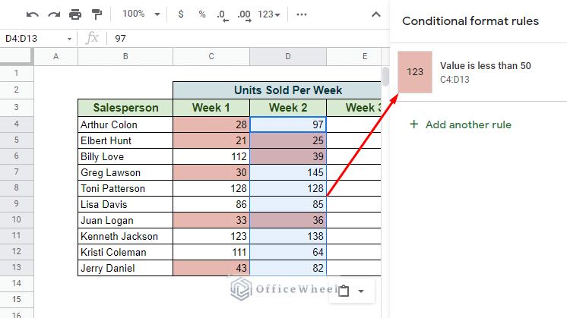Viewport: 567px width, 318px height.
Task: Click the Undo icon
Action: (x=33, y=14)
